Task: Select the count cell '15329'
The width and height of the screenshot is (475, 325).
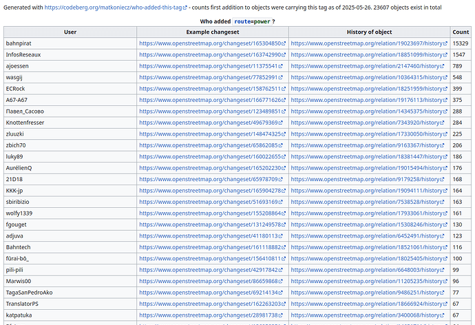Action: tap(461, 43)
